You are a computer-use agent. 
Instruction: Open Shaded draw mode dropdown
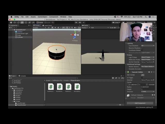(x=39, y=28)
